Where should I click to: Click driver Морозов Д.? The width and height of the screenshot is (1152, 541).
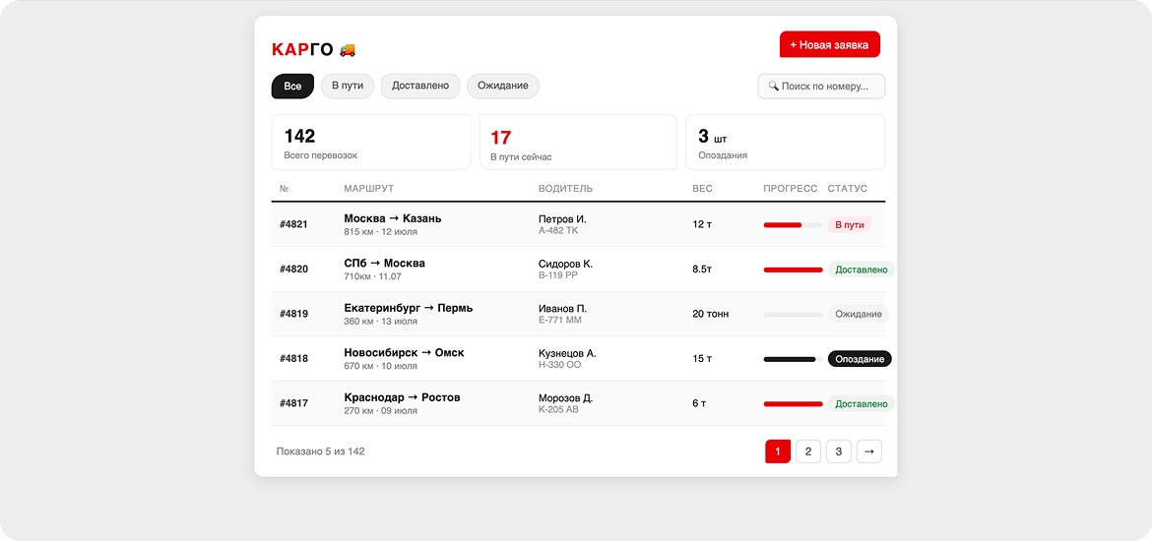566,398
